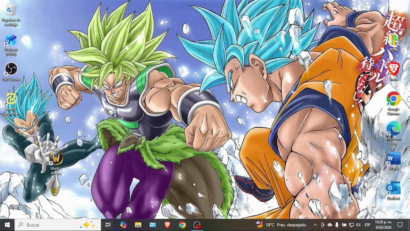Open the clock showing 10:29 p. m.

[x=383, y=225]
